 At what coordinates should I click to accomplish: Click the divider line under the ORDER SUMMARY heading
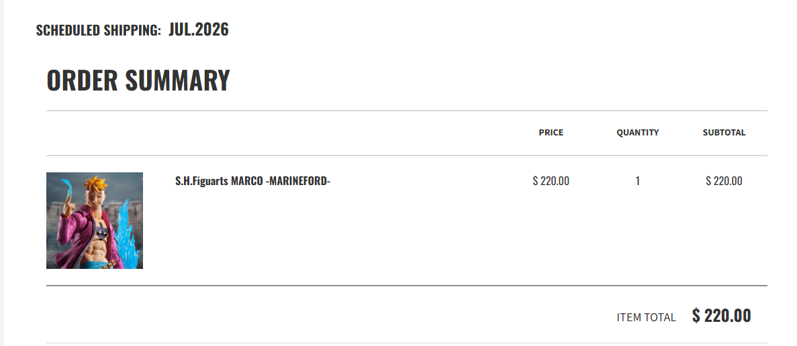tap(406, 111)
